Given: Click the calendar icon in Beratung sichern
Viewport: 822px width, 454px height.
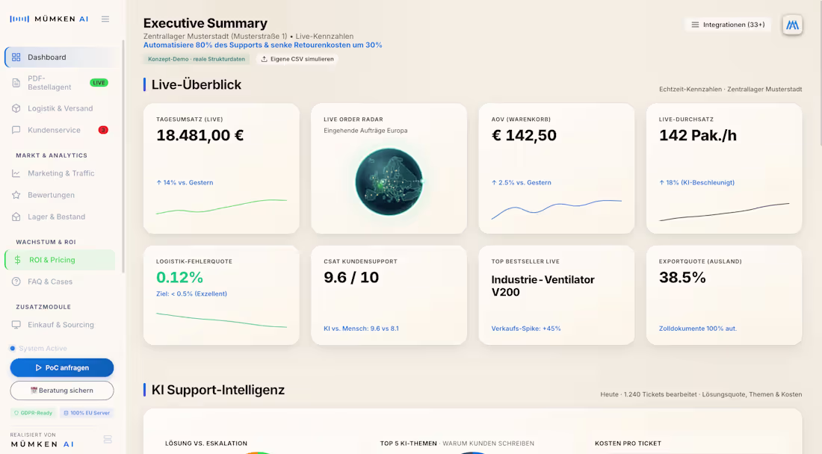Looking at the screenshot, I should [x=34, y=390].
